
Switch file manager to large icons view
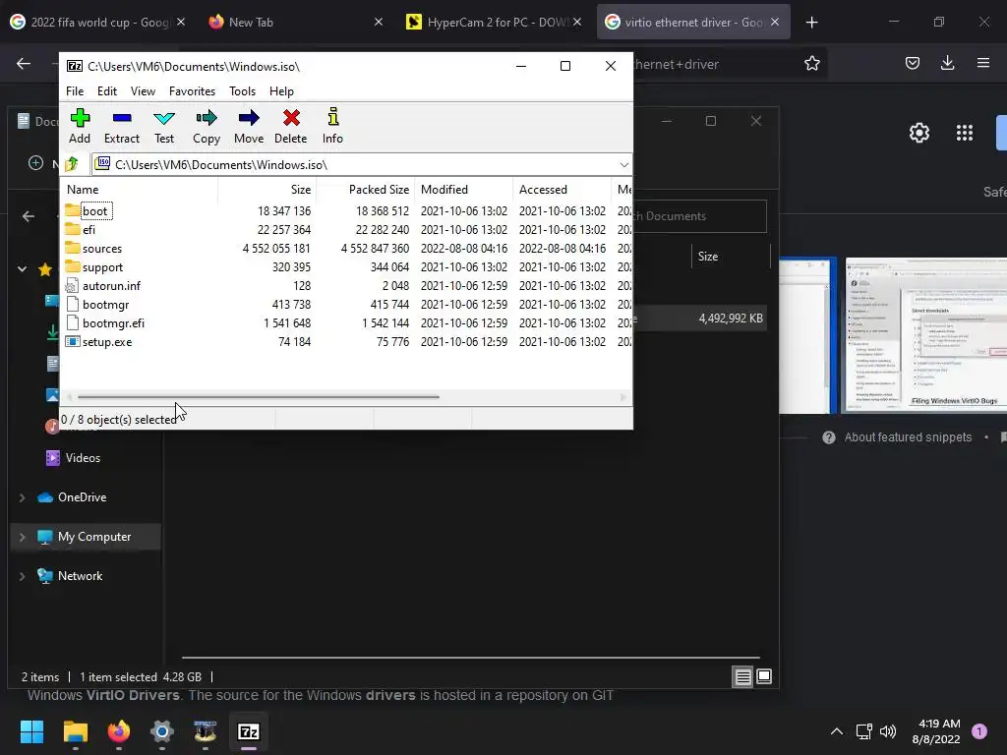pyautogui.click(x=764, y=676)
